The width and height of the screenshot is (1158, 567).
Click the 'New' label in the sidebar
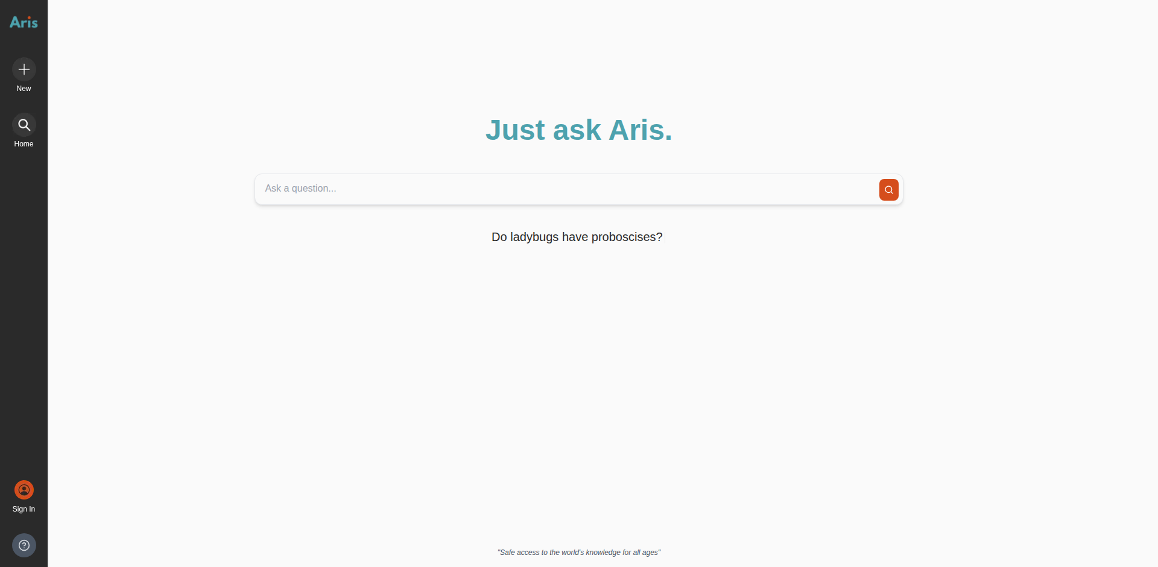click(x=24, y=89)
